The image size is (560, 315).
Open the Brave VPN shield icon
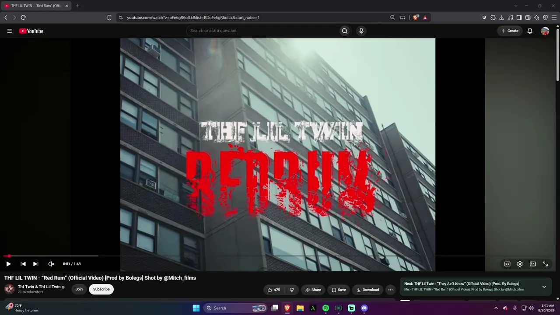tap(545, 17)
